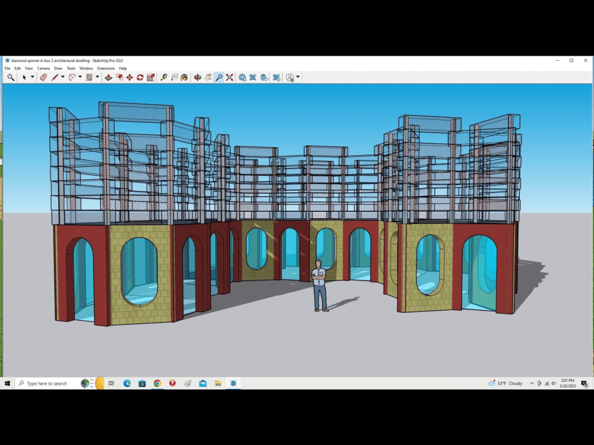594x445 pixels.
Task: Open the Camera menu
Action: pos(44,68)
